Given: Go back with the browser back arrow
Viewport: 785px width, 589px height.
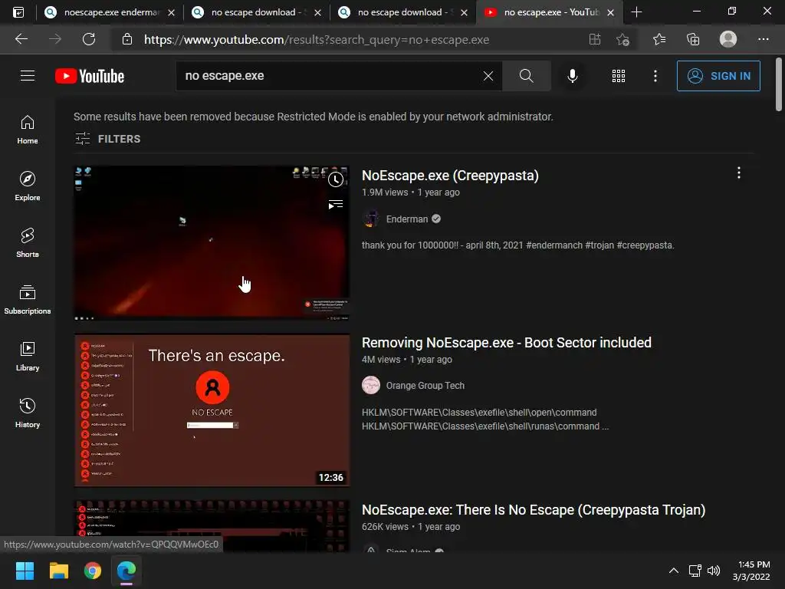Looking at the screenshot, I should 21,39.
